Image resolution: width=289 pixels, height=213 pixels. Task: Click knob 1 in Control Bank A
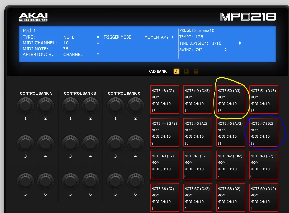(26, 106)
